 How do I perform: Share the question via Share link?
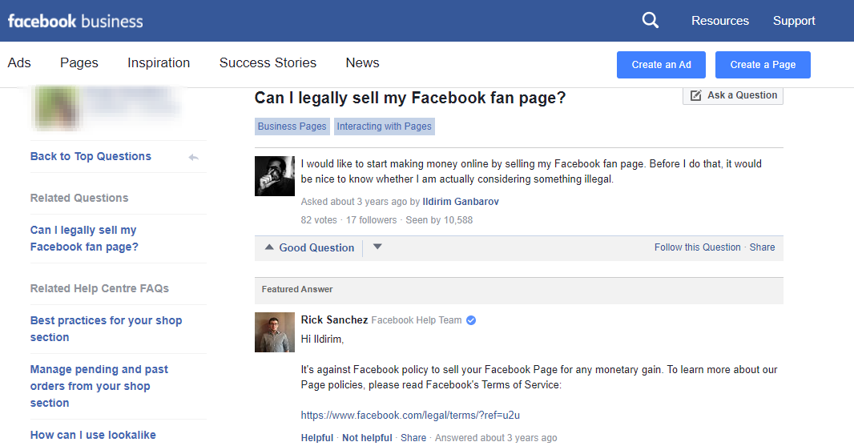[x=762, y=247]
